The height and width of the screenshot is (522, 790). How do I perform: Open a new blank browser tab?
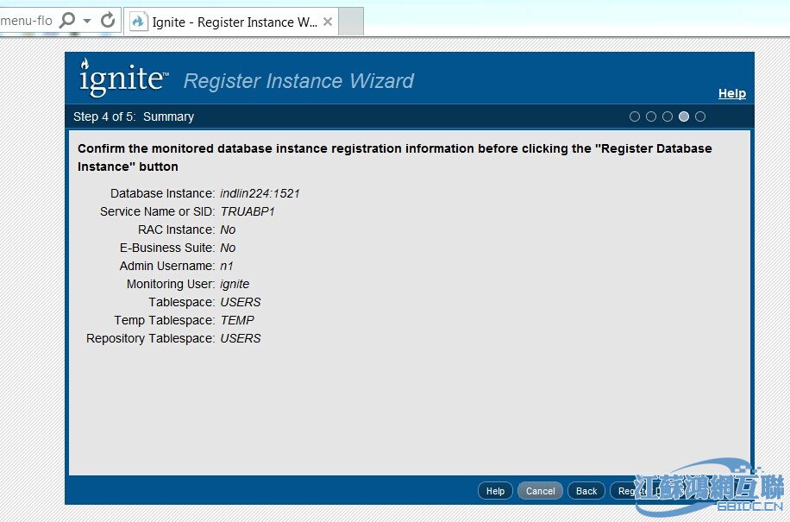pos(351,22)
